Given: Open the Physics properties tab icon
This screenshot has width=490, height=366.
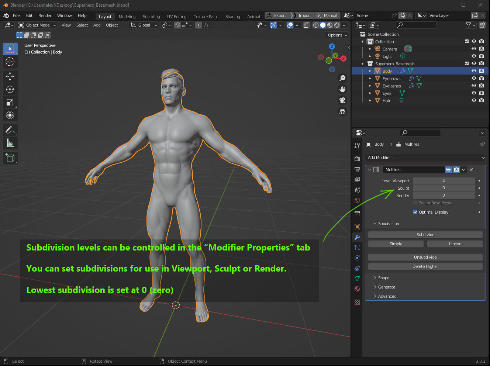Looking at the screenshot, I should pyautogui.click(x=357, y=258).
